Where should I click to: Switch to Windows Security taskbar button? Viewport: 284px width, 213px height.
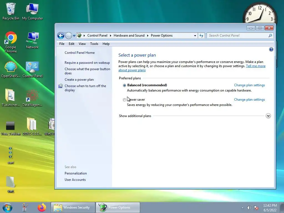click(x=73, y=207)
